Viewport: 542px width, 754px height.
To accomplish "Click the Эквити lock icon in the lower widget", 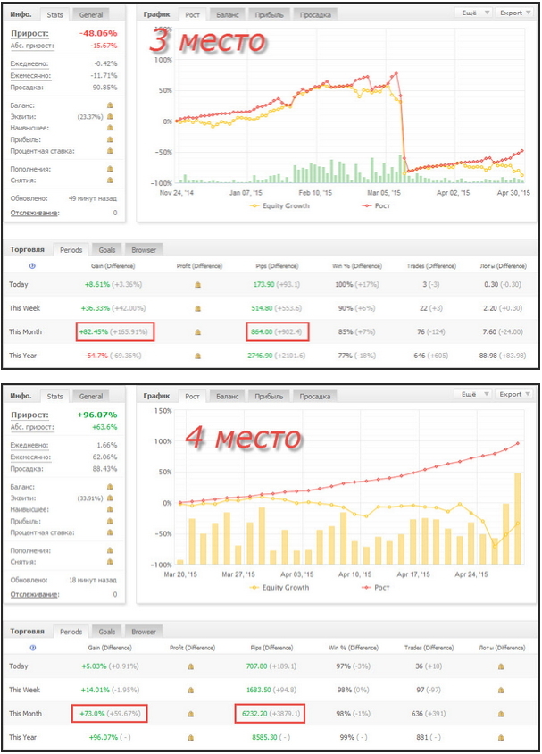I will (110, 498).
